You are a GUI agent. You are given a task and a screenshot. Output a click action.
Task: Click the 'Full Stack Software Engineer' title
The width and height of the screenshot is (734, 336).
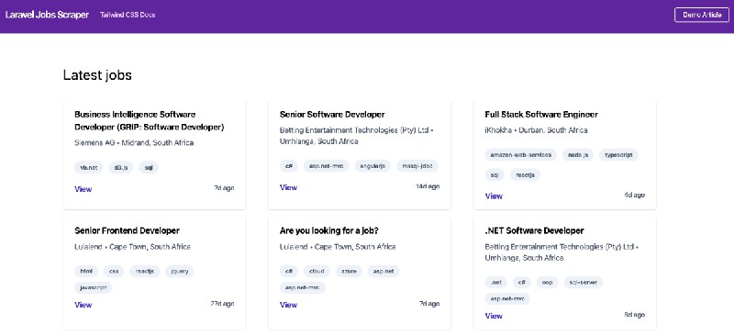click(x=541, y=115)
